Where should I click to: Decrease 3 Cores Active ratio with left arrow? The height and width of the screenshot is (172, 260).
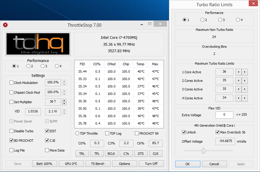click(238, 89)
